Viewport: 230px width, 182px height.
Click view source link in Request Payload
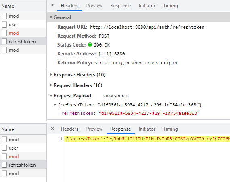tap(115, 96)
